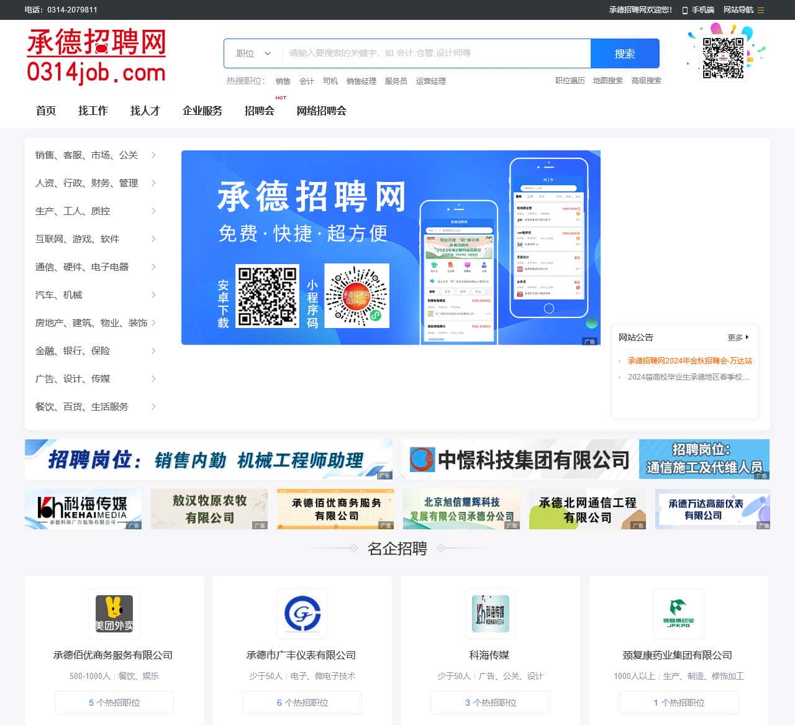Click the 小程序码 mini-program code
795x725 pixels.
tap(357, 296)
